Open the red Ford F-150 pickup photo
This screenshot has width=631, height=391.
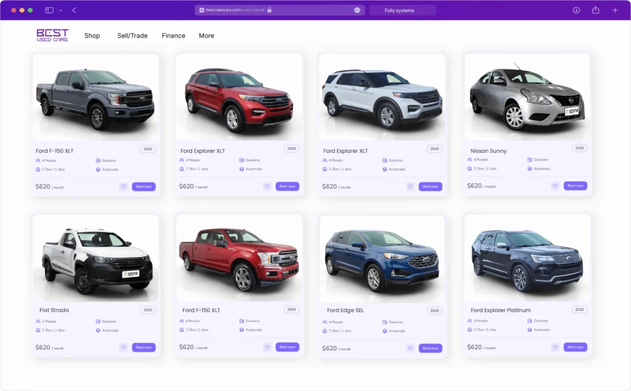point(239,258)
